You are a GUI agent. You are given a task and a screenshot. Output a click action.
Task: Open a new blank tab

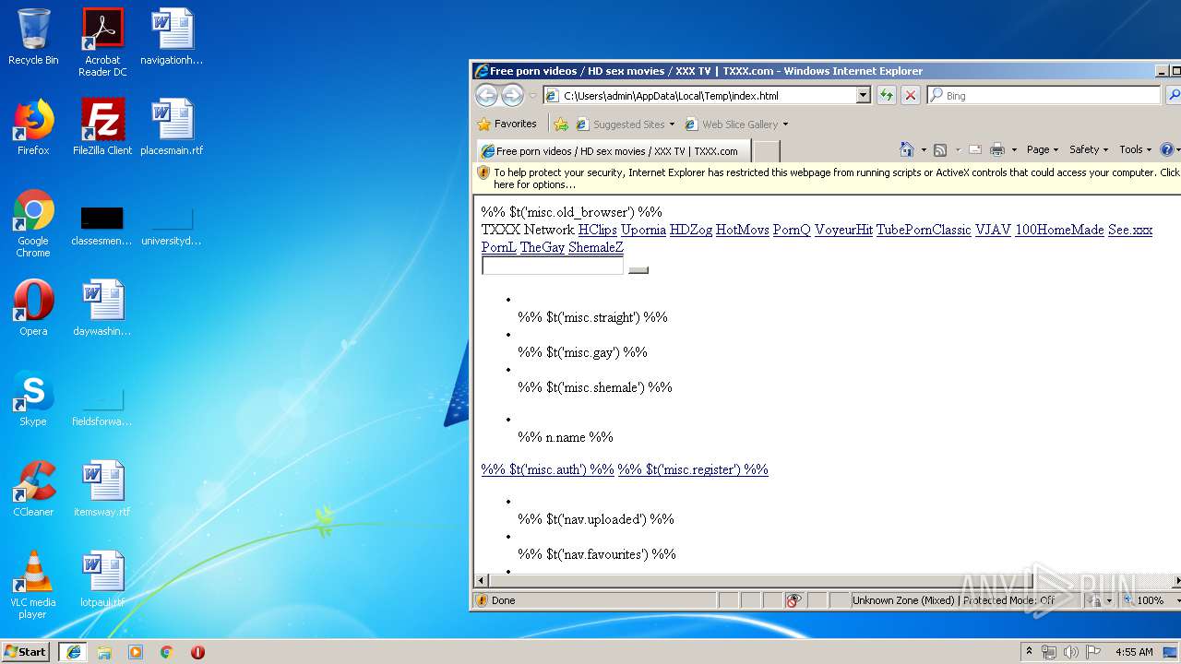click(767, 151)
